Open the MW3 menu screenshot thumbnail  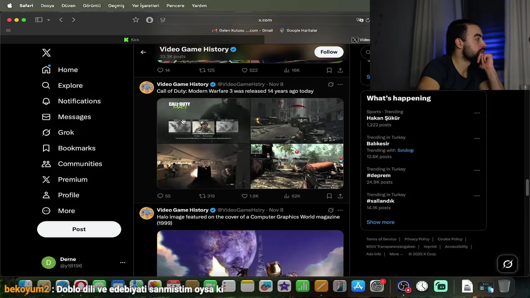click(x=203, y=120)
